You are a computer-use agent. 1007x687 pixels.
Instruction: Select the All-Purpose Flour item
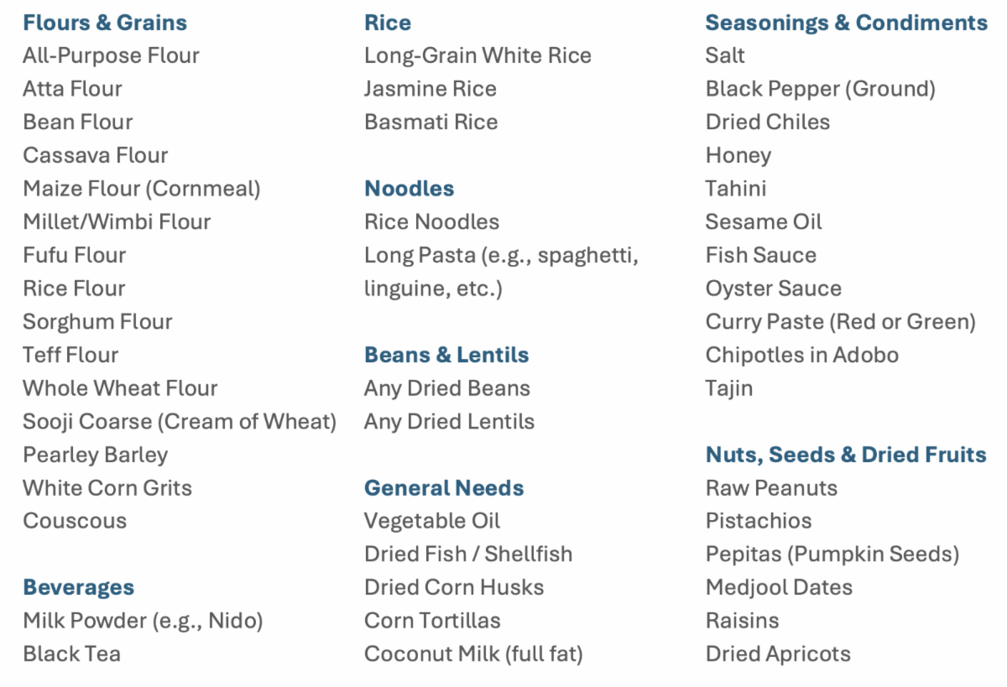(x=111, y=56)
